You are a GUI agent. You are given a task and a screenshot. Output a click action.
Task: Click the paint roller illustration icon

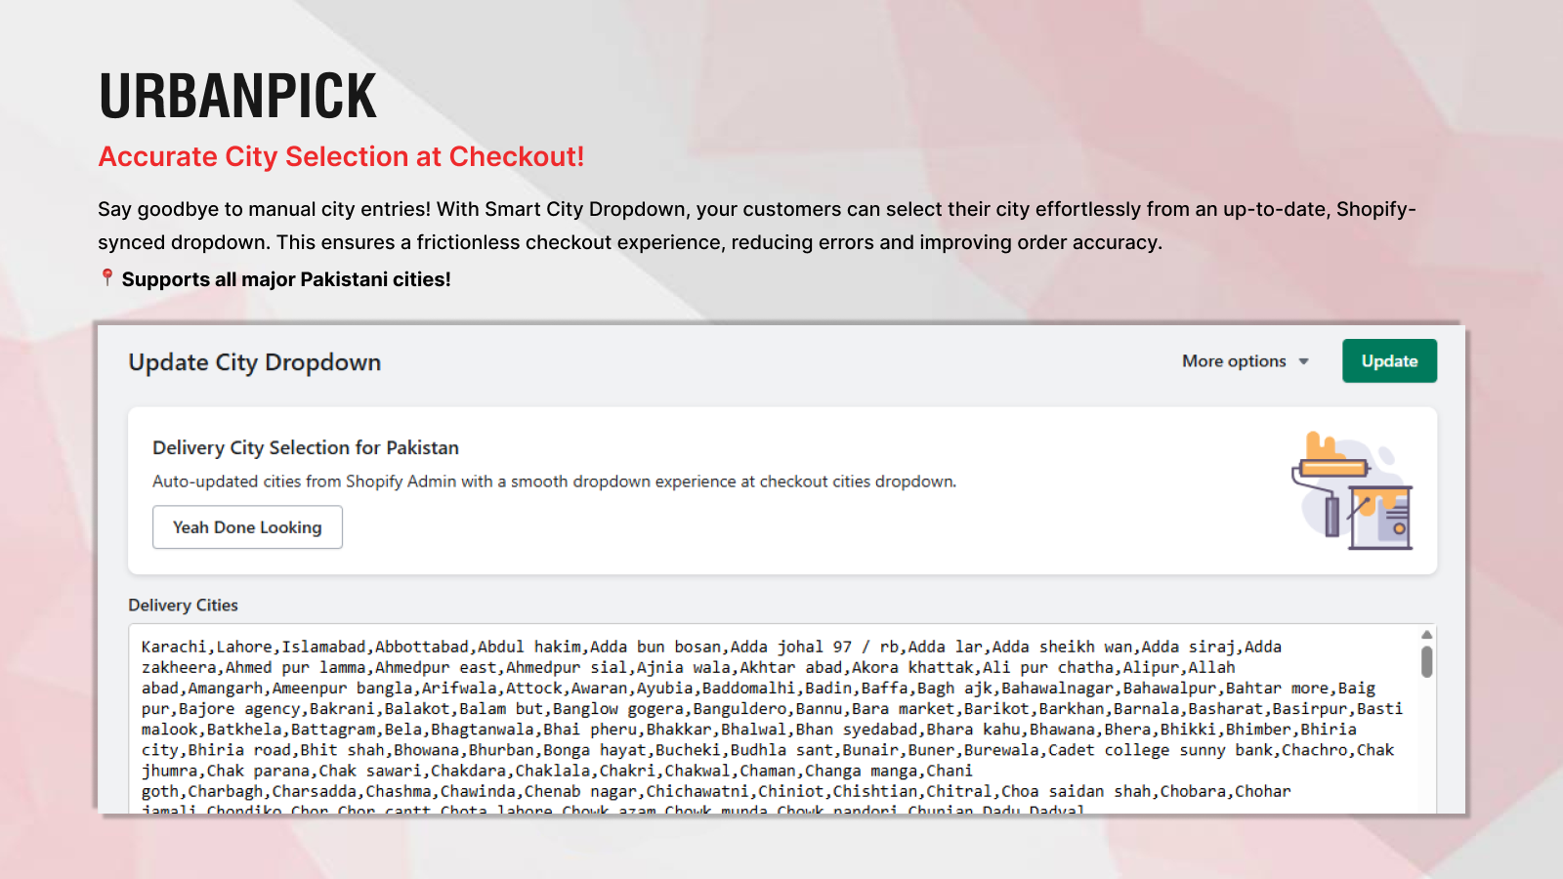pos(1333,468)
